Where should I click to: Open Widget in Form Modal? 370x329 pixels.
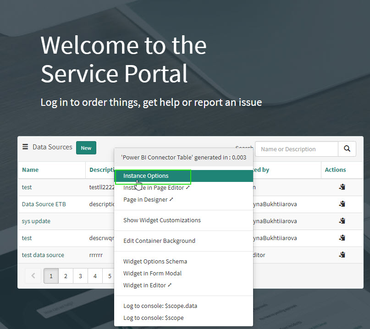coord(152,274)
